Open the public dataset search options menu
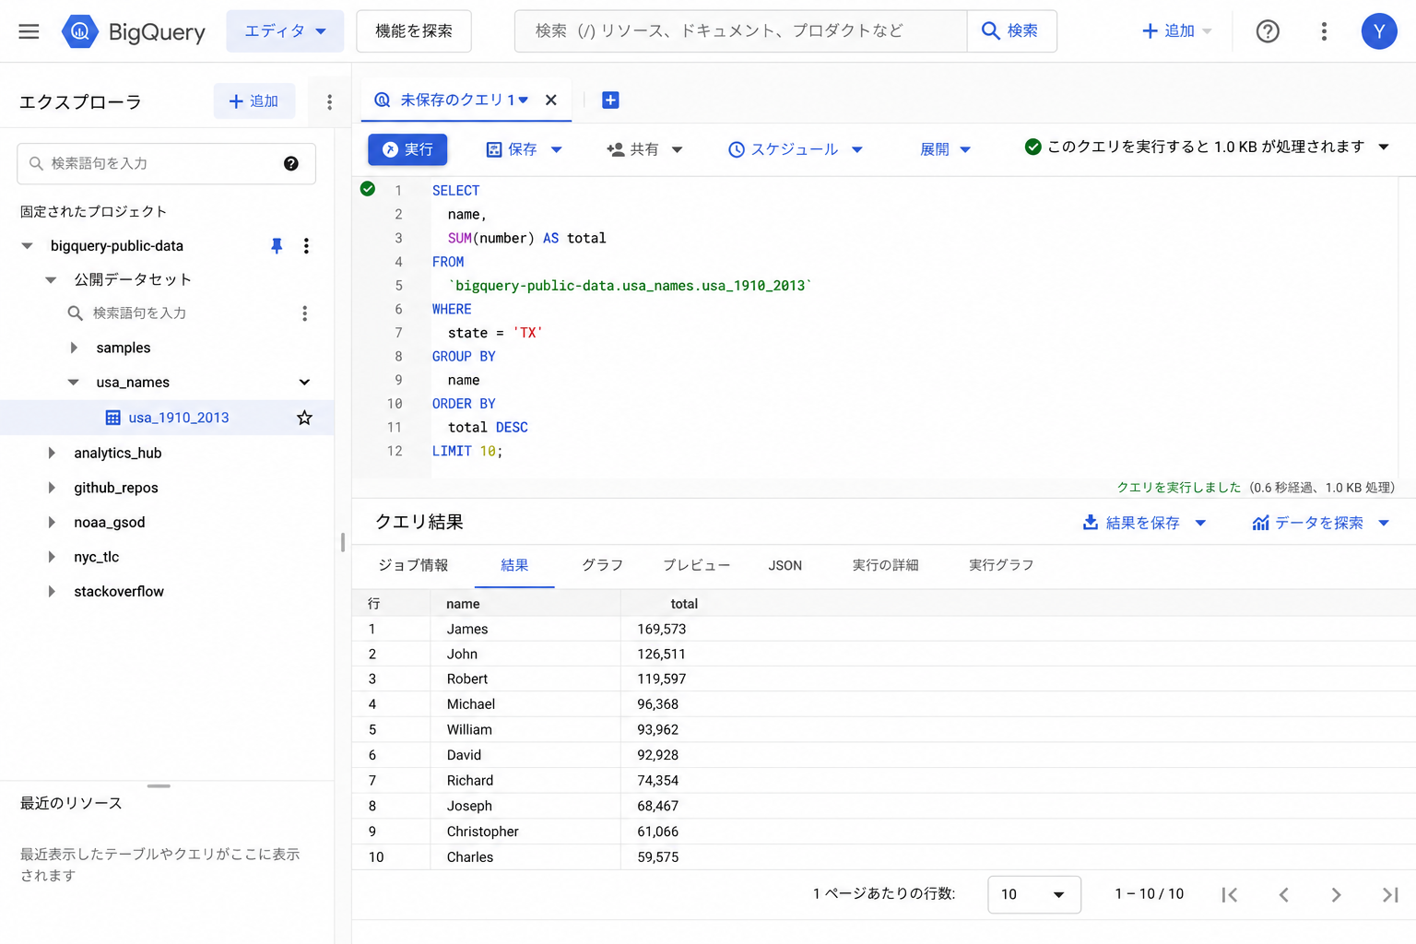Image resolution: width=1416 pixels, height=944 pixels. (304, 313)
